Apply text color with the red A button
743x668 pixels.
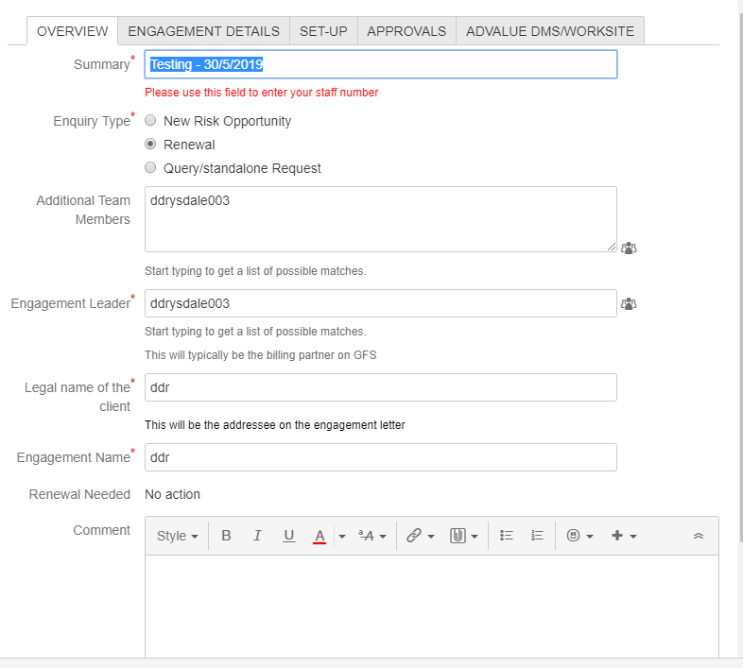click(320, 536)
